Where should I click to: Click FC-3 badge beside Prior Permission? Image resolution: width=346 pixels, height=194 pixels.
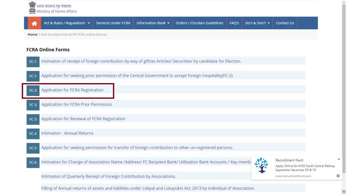point(33,105)
